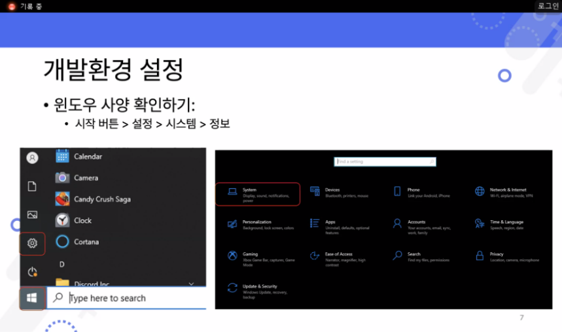Open the System settings laptop icon

[x=232, y=192]
